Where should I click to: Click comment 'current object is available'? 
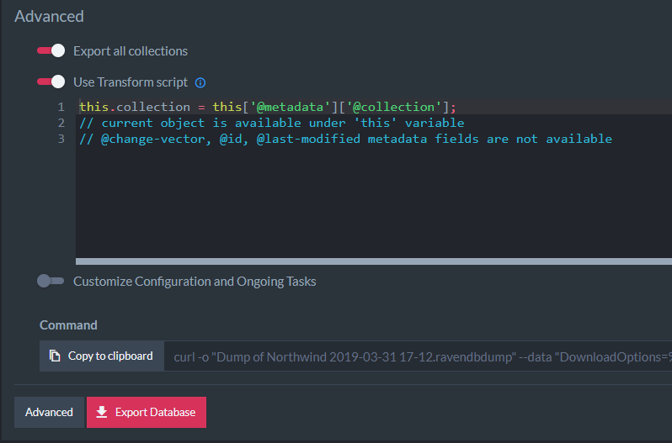[x=272, y=124]
